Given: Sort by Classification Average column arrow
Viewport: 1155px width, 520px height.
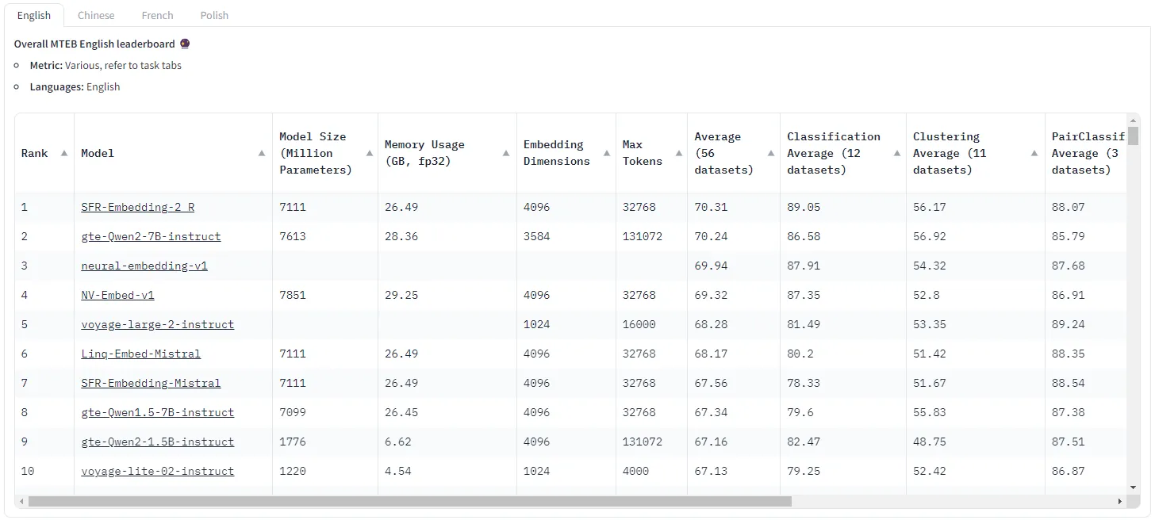Looking at the screenshot, I should tap(896, 153).
